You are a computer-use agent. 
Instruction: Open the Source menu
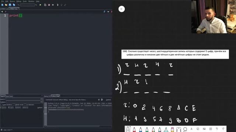click(x=12, y=1)
